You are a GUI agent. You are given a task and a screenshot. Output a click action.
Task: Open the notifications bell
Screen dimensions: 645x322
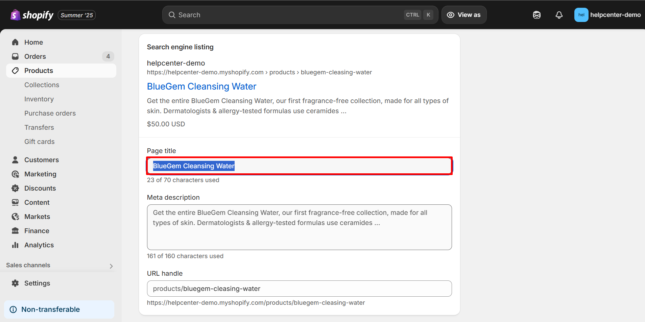(x=559, y=15)
